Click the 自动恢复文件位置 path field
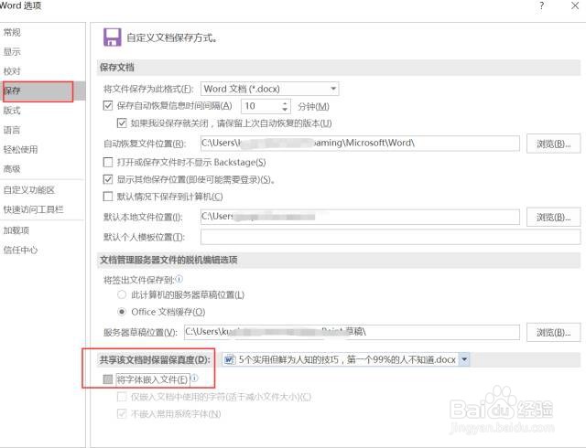 (x=360, y=144)
